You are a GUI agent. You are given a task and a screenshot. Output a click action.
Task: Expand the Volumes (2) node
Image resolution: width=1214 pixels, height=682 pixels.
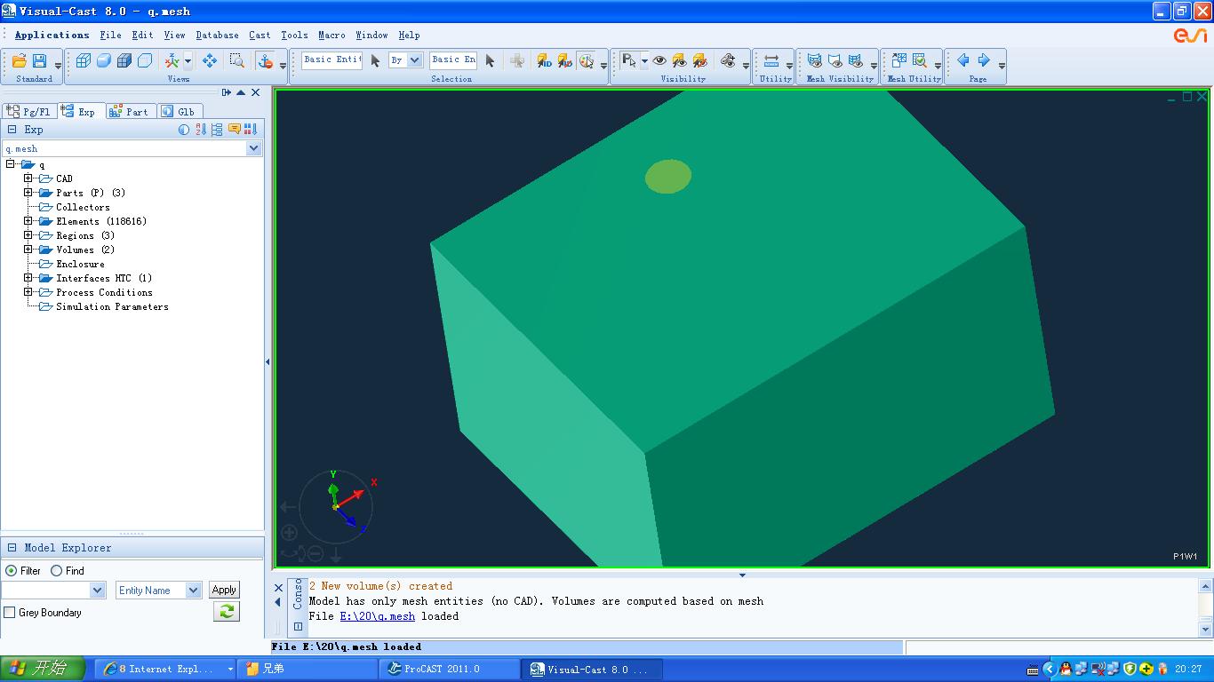(28, 250)
